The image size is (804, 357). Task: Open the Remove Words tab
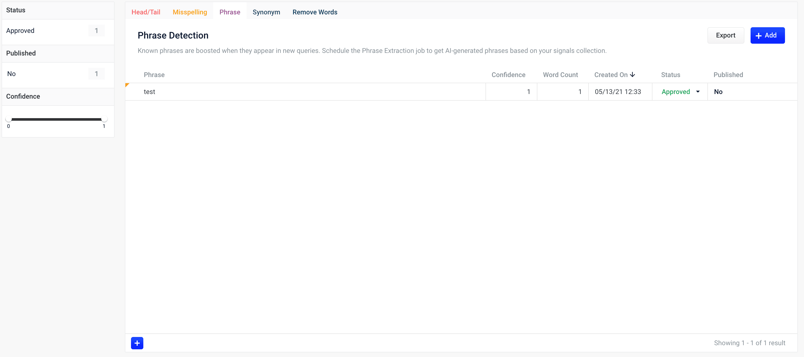(315, 12)
